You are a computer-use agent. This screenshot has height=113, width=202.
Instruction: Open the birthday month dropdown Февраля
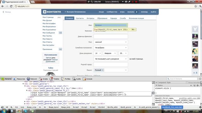click(x=110, y=53)
